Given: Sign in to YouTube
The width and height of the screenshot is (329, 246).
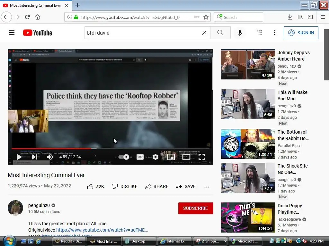Looking at the screenshot, I should coord(301,33).
